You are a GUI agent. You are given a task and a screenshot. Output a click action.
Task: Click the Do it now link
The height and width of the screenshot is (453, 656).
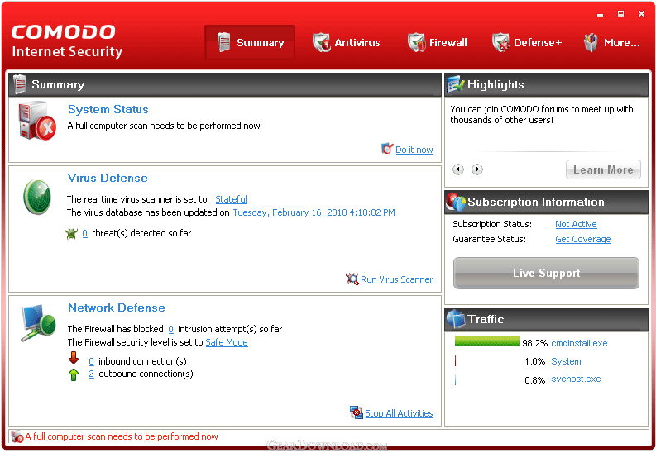414,150
